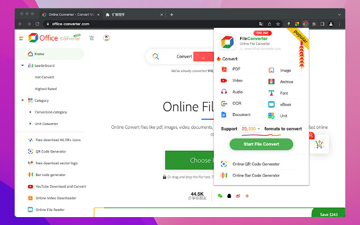Share via Weibo icon
Screen dimensions: 360x225
238,196
